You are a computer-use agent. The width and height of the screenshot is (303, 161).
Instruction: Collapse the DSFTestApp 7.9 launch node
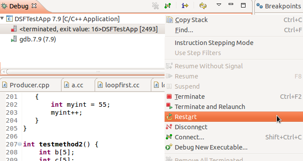pos(2,19)
